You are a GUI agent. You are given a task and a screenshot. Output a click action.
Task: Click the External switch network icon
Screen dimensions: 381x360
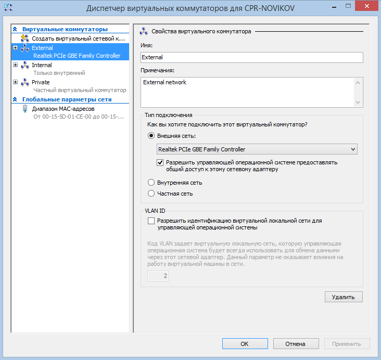click(25, 48)
